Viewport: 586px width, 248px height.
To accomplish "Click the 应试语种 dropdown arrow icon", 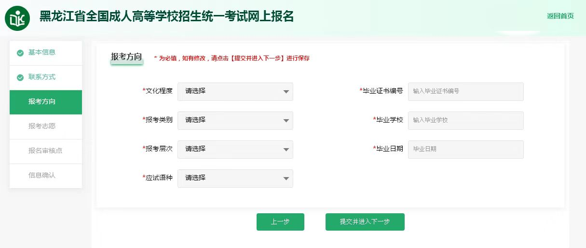I will click(286, 179).
